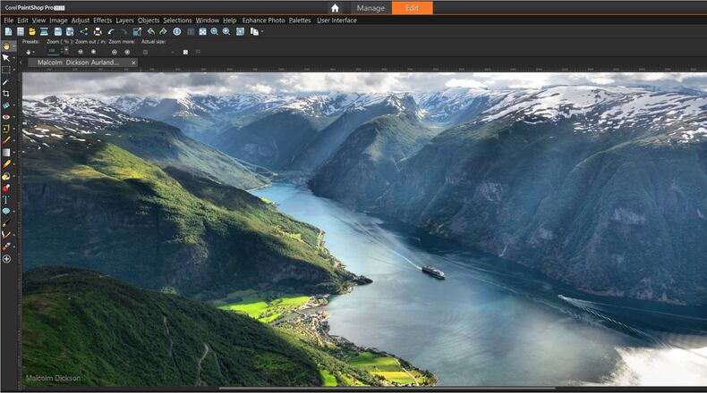Open the Layers menu
This screenshot has height=393, width=707.
[124, 21]
